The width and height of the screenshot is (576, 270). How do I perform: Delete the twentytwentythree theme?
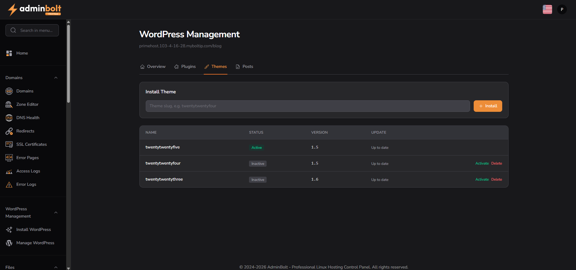(497, 179)
